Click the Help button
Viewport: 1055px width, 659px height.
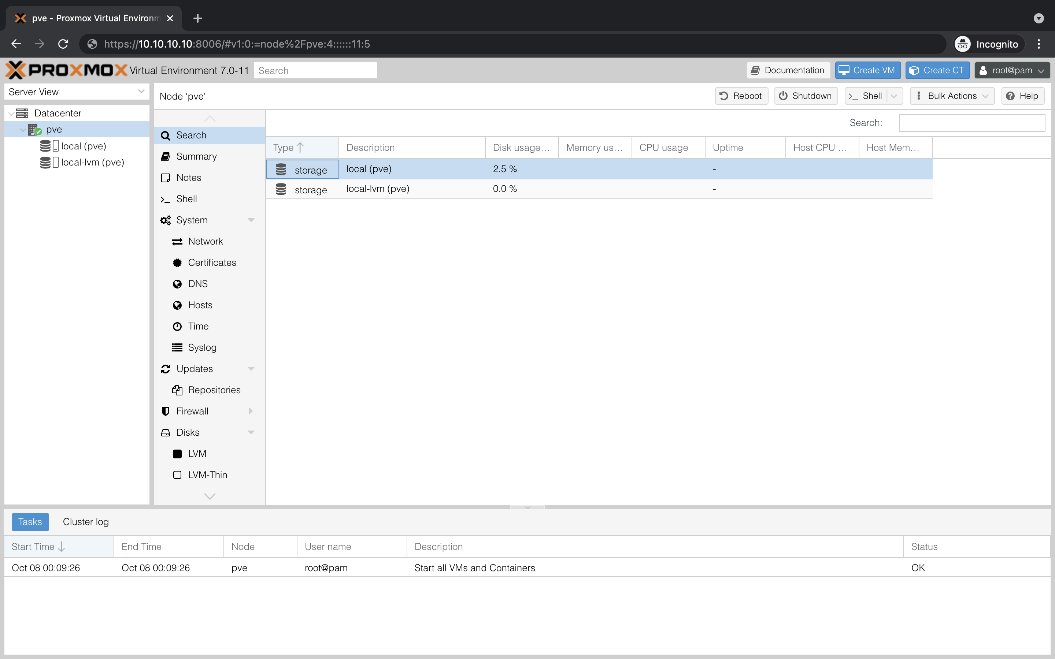1023,96
